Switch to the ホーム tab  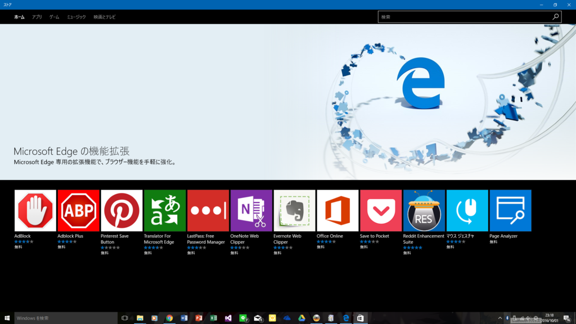coord(20,17)
